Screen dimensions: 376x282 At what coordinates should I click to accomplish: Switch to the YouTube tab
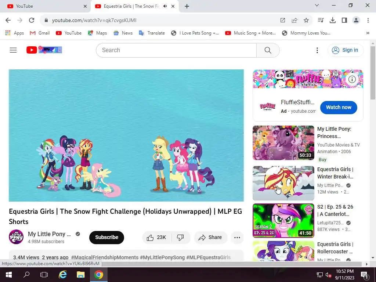click(45, 6)
